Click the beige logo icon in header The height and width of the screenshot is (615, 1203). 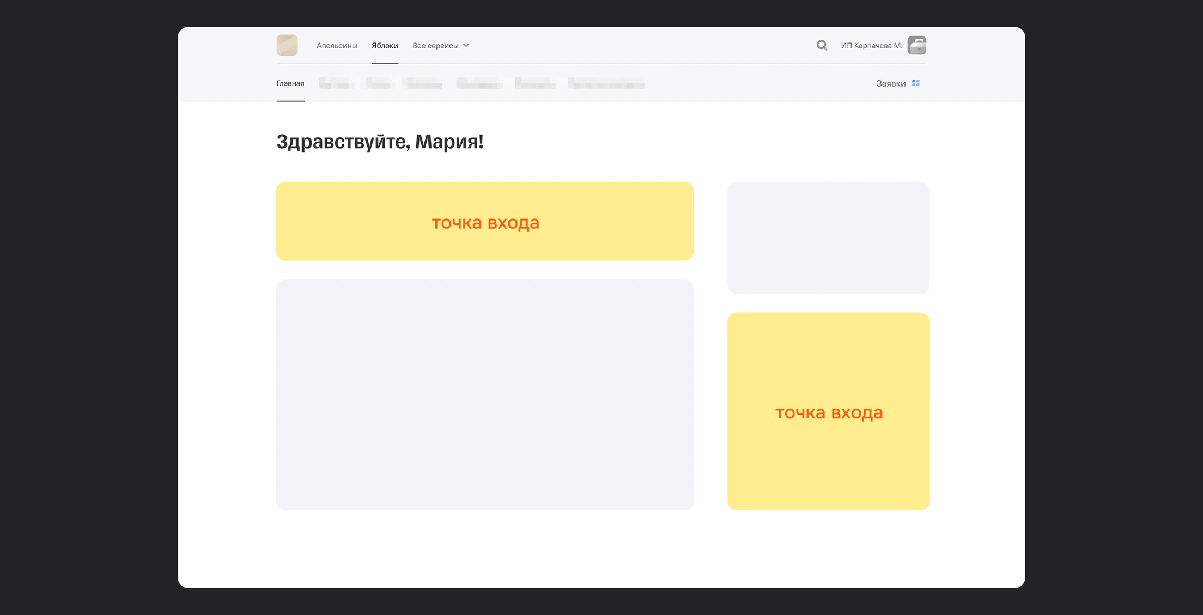(287, 45)
